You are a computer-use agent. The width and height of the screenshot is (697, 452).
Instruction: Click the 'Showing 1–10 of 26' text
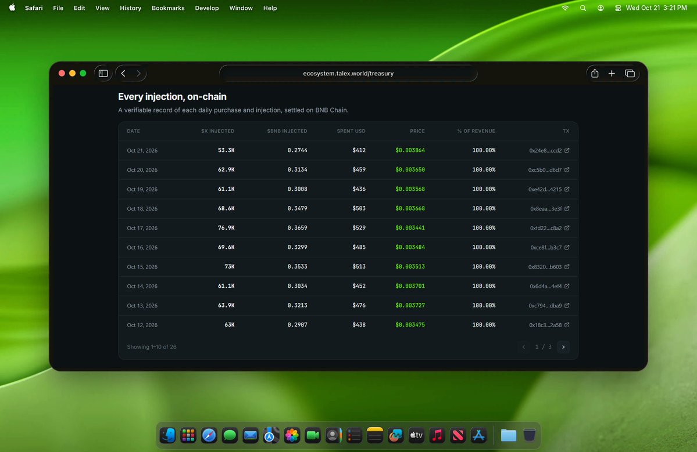152,347
